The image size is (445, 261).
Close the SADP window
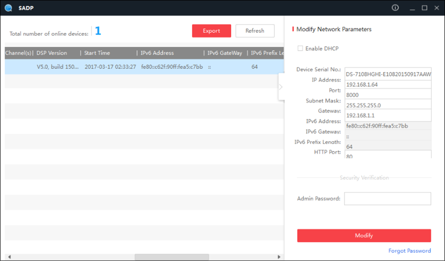pos(436,8)
